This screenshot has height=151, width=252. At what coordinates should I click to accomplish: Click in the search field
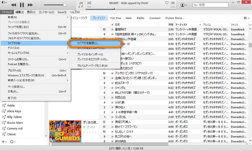(210, 5)
